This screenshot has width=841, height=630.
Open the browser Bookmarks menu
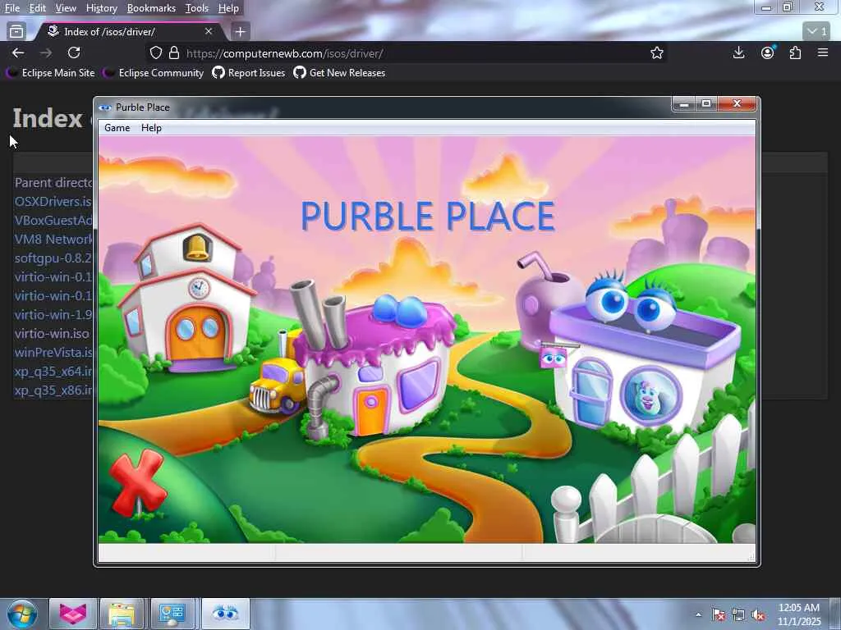[x=151, y=8]
